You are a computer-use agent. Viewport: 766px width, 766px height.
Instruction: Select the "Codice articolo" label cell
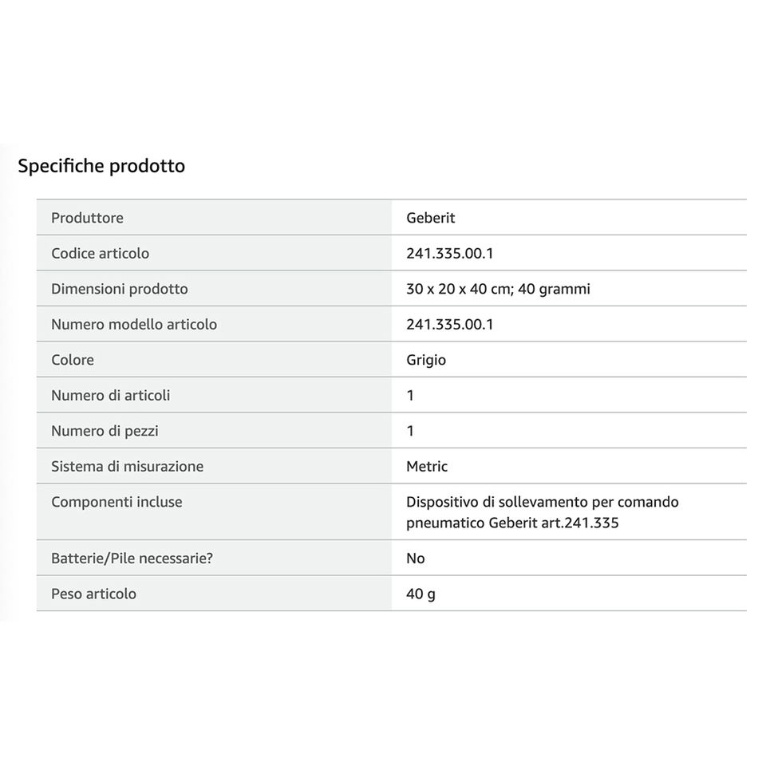coord(100,253)
